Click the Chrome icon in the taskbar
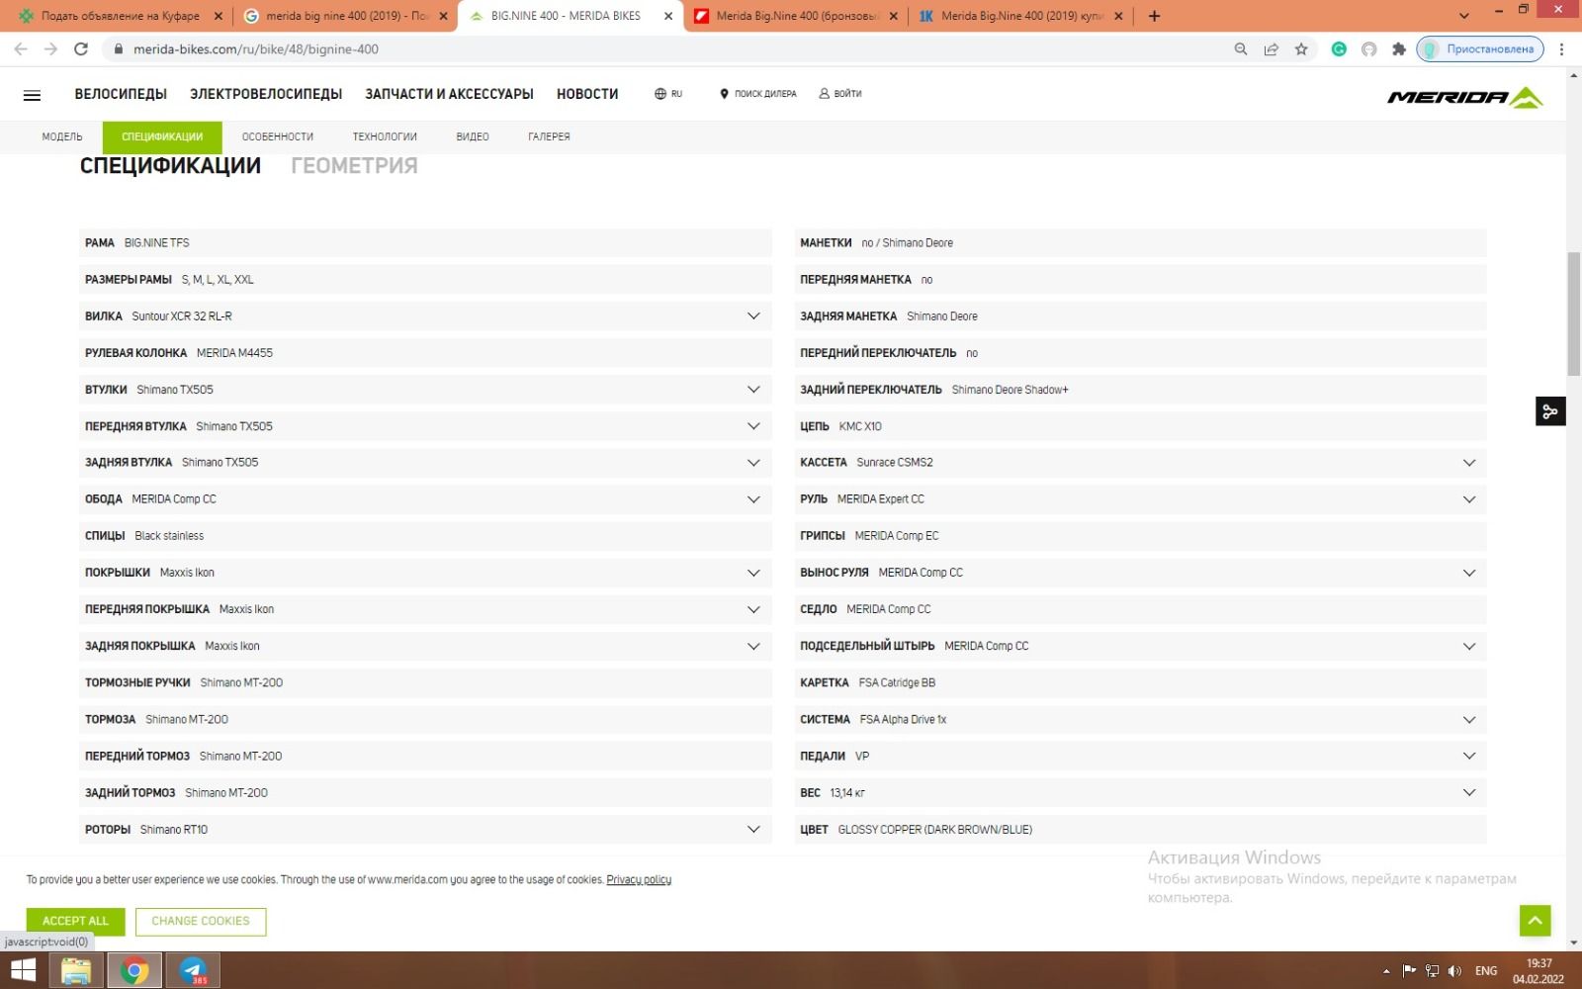1582x989 pixels. [134, 970]
